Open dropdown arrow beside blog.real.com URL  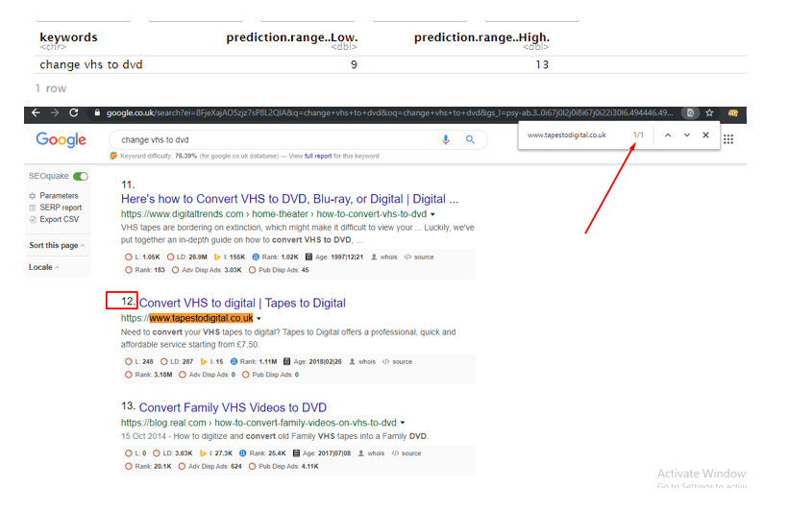click(403, 423)
